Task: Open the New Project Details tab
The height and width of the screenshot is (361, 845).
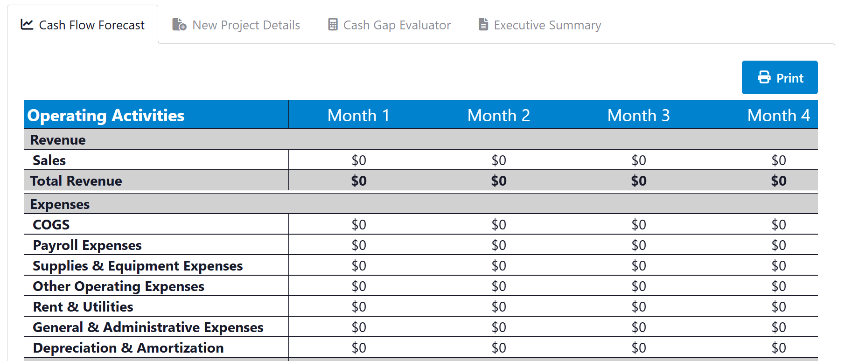Action: click(246, 25)
